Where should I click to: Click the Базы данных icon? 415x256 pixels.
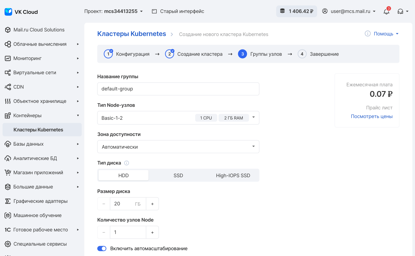point(8,144)
